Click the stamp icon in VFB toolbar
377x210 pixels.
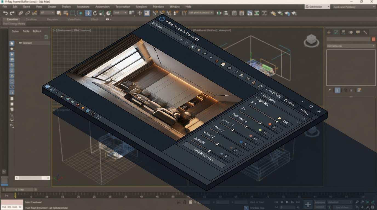click(254, 82)
